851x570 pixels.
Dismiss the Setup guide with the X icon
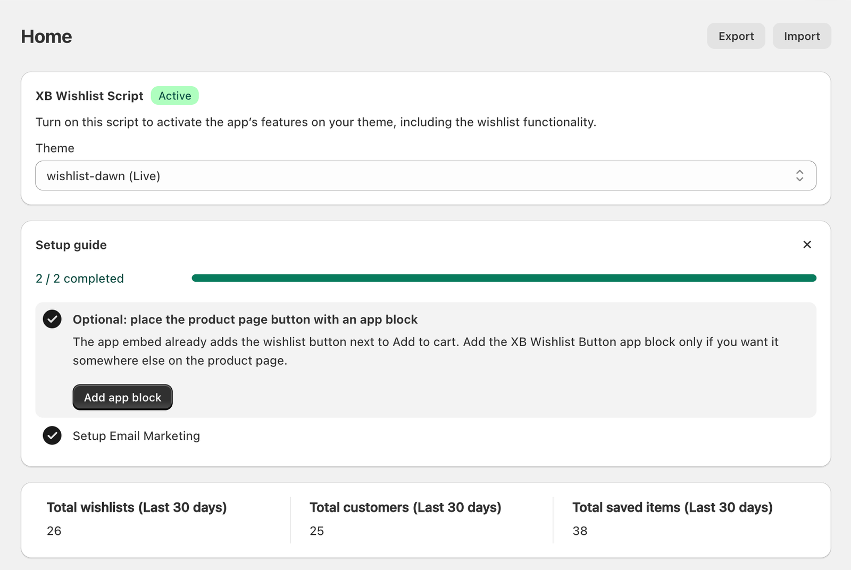tap(807, 245)
